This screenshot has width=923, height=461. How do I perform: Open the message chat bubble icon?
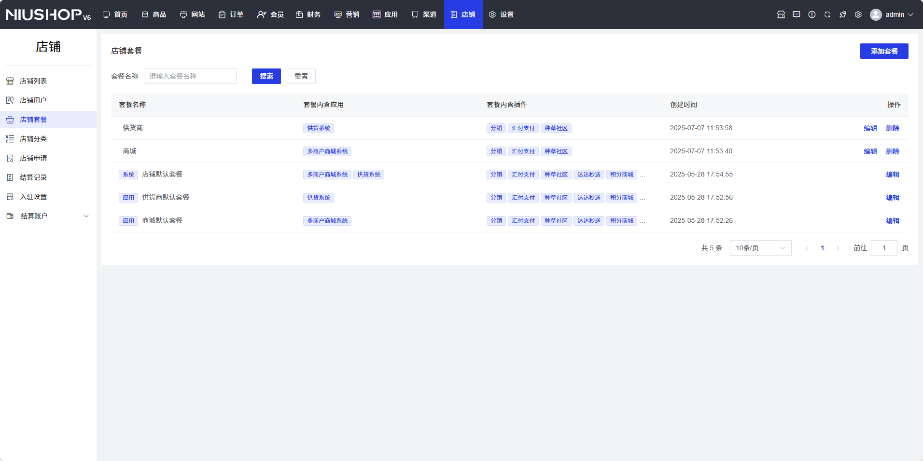coord(797,14)
